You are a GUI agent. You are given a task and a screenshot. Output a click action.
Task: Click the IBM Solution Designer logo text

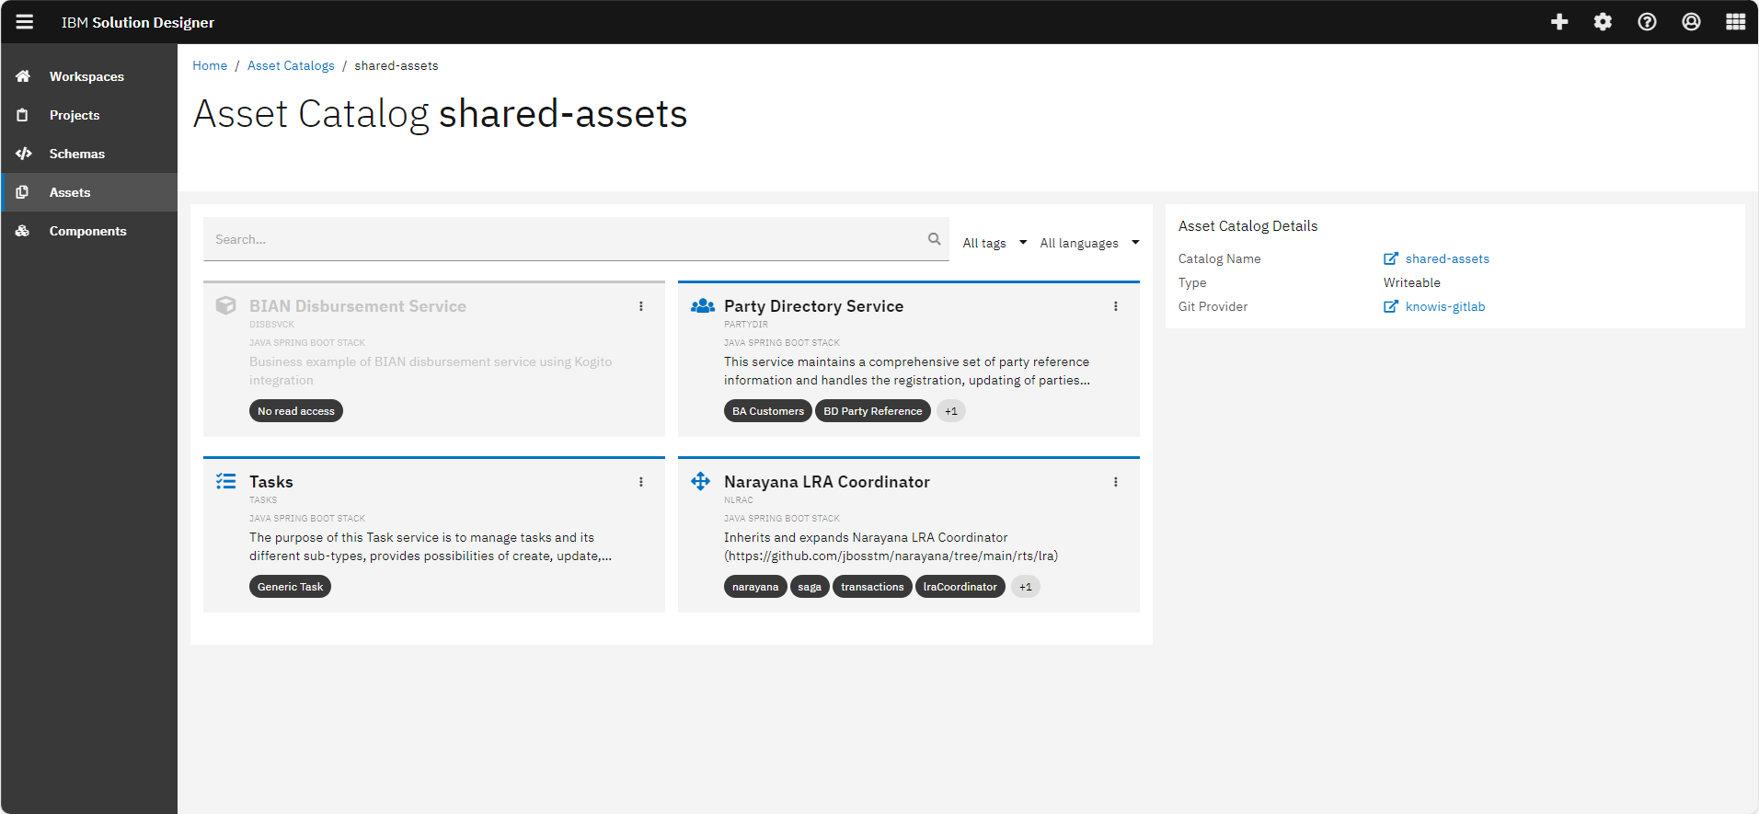pos(138,22)
